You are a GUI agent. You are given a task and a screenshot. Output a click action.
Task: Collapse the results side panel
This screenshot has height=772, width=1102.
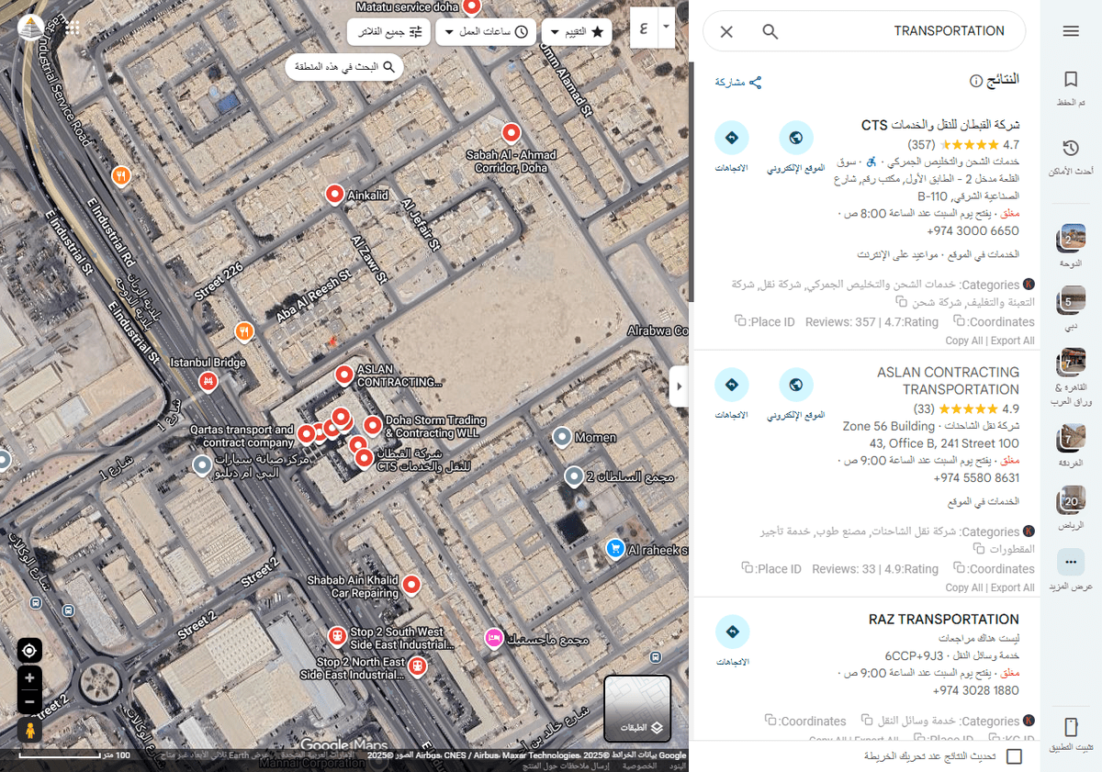[679, 386]
